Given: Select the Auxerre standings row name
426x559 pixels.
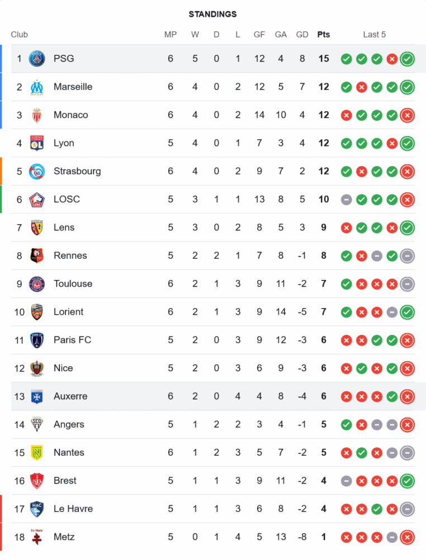Looking at the screenshot, I should coord(70,396).
